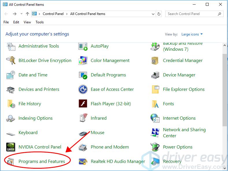This screenshot has height=171, width=228.
Task: Open the Credential Manager safe icon
Action: (155, 61)
